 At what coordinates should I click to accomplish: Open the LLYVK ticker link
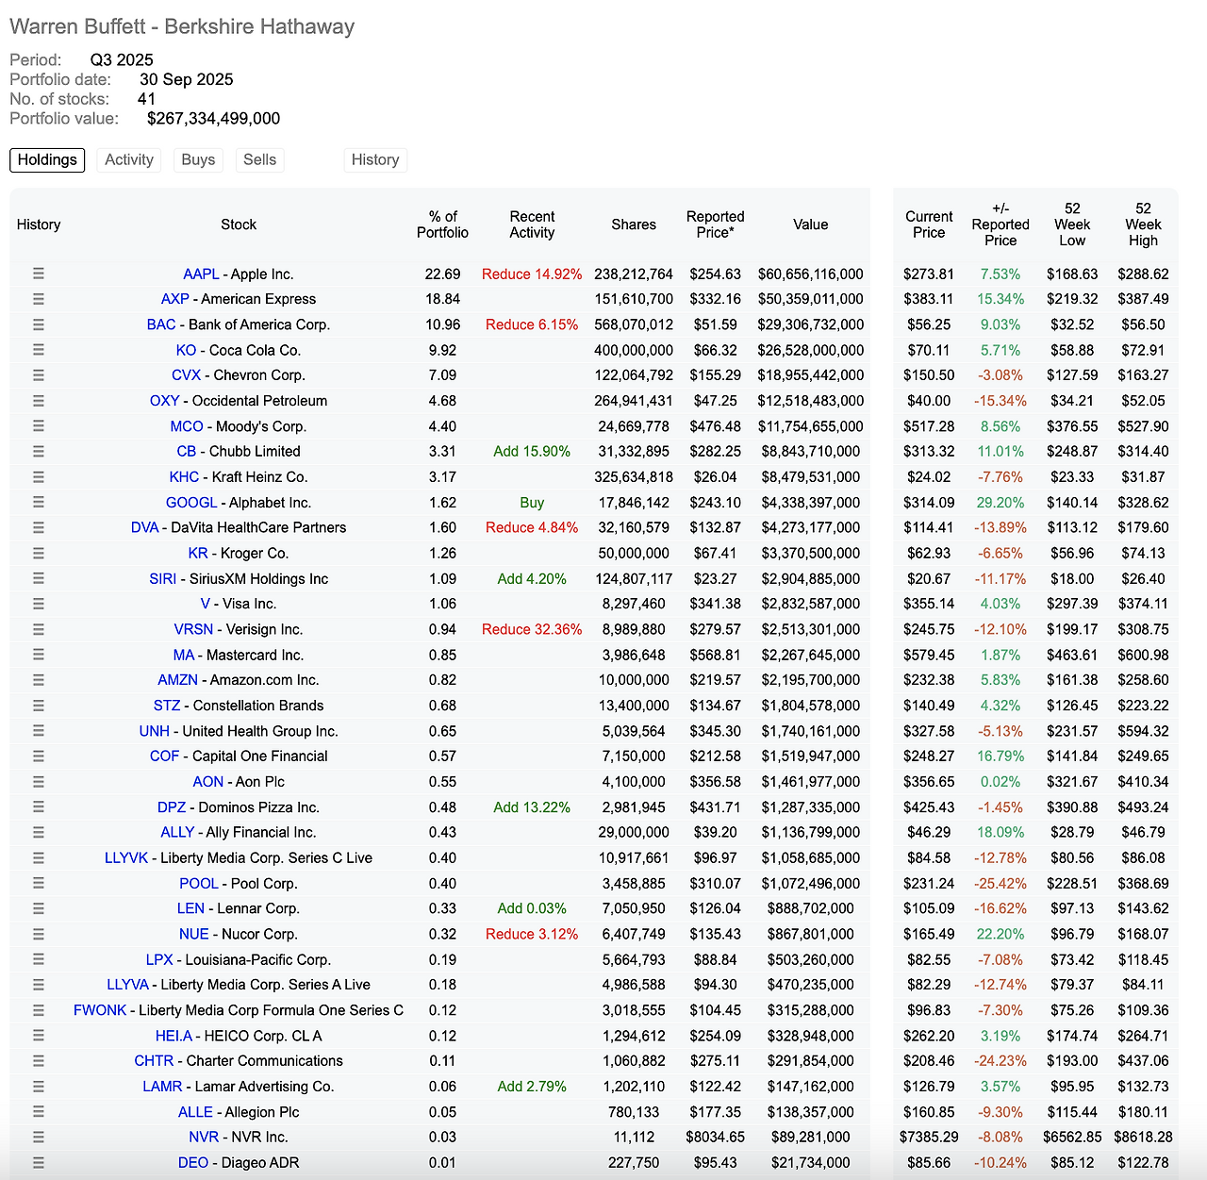126,858
